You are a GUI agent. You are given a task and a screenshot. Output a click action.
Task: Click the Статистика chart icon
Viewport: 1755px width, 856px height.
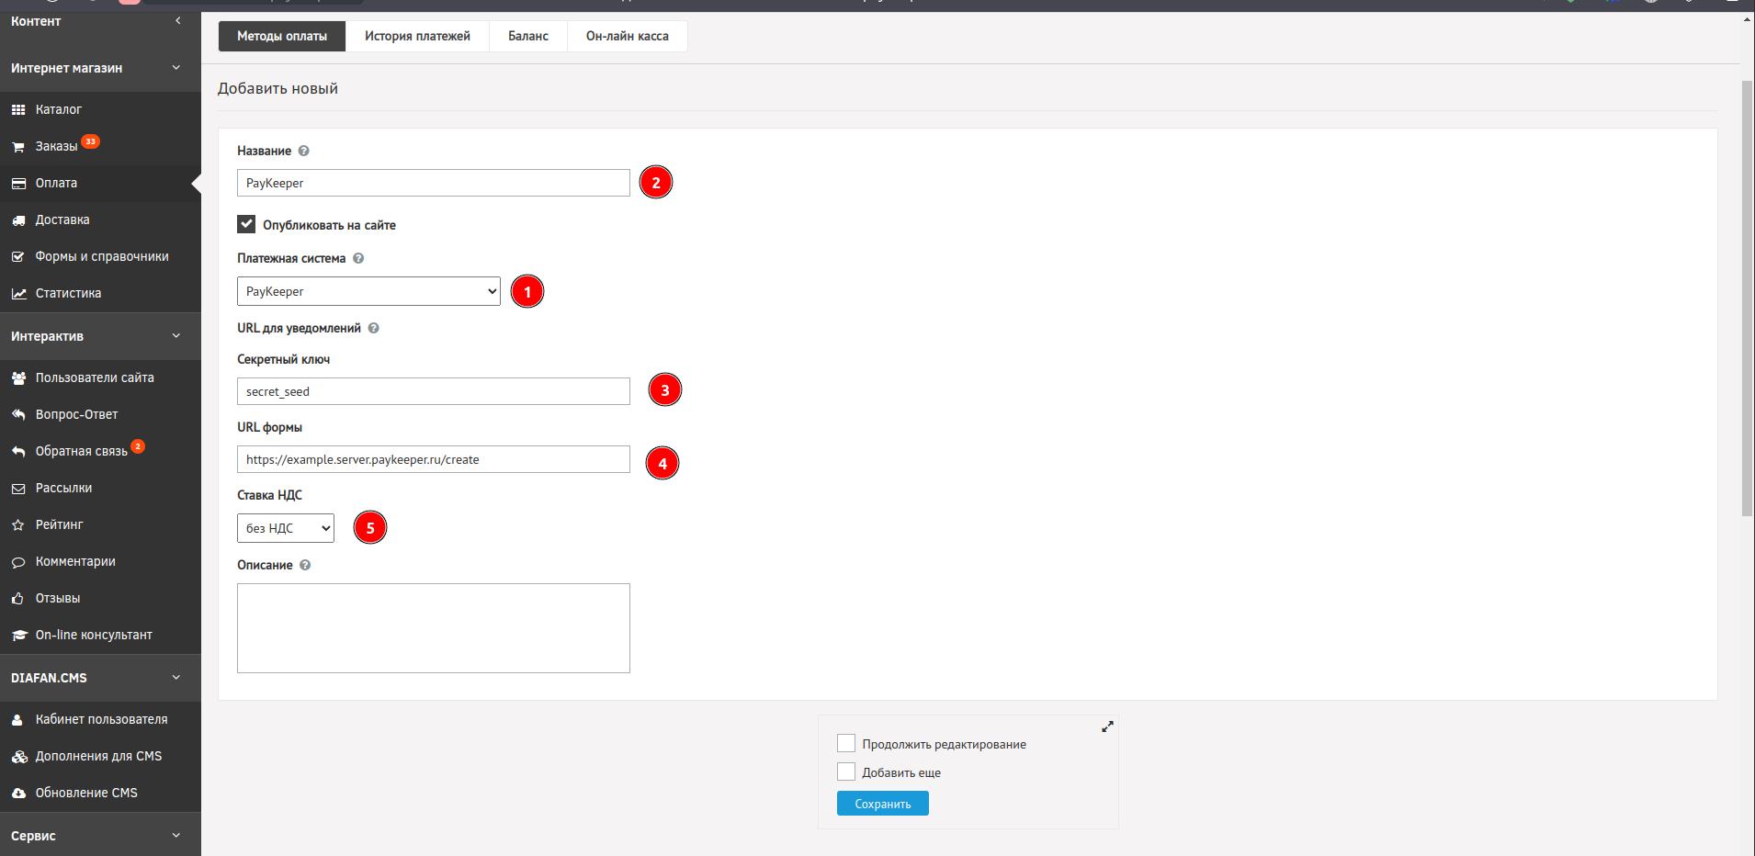[x=18, y=294]
